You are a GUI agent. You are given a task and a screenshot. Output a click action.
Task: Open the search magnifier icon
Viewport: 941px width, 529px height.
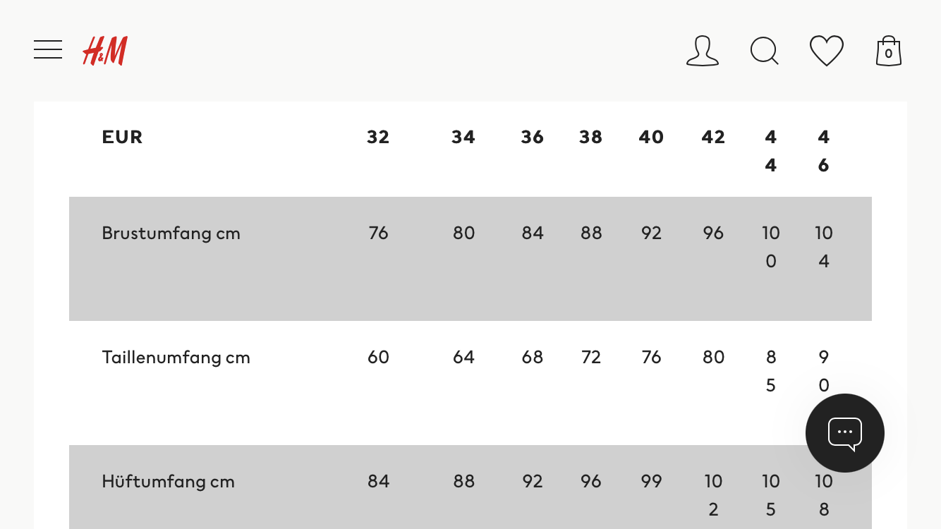765,51
